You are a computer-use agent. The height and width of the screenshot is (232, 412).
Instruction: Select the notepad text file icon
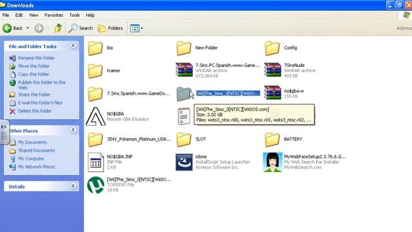tap(183, 116)
